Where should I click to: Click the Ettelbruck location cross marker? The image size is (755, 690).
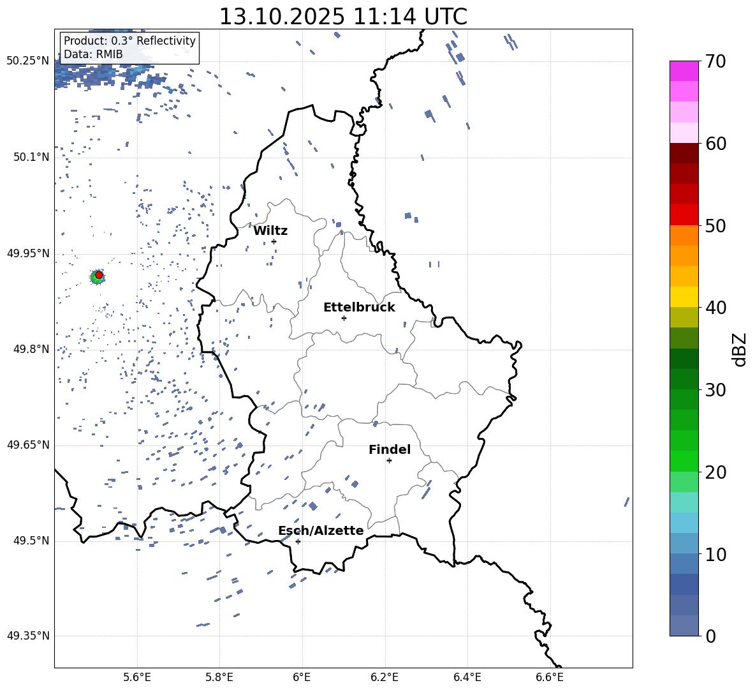point(344,318)
